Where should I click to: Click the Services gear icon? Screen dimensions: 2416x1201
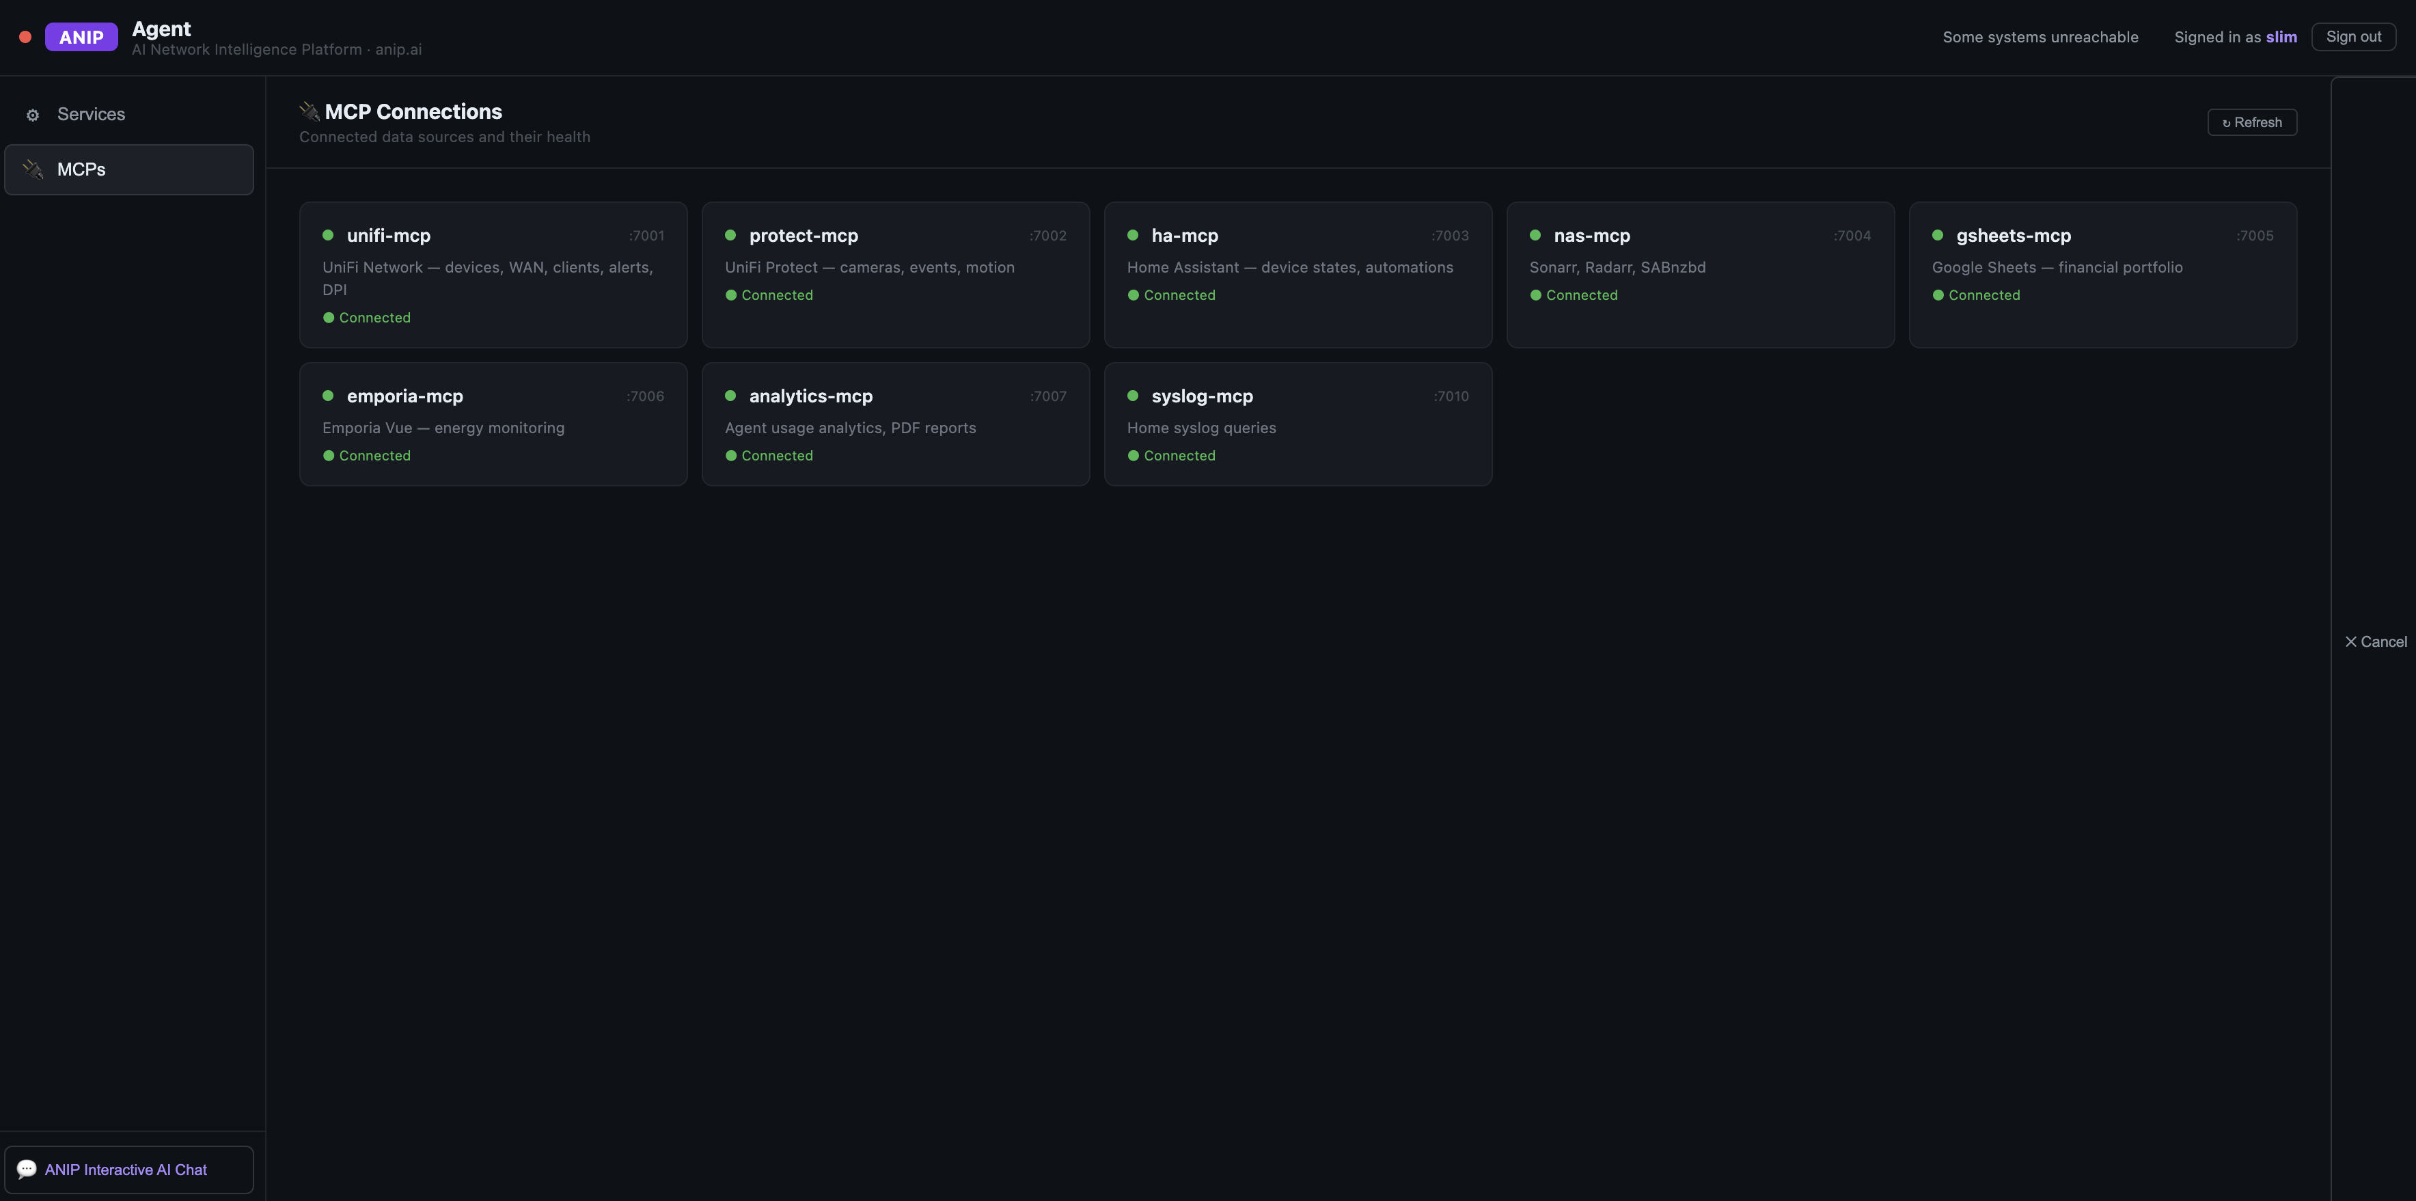coord(33,114)
